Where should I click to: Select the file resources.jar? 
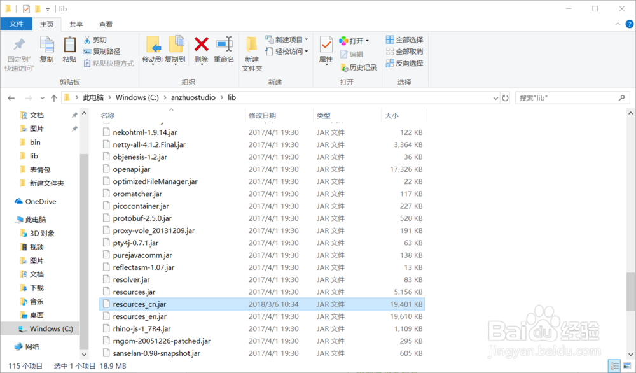(x=262, y=292)
